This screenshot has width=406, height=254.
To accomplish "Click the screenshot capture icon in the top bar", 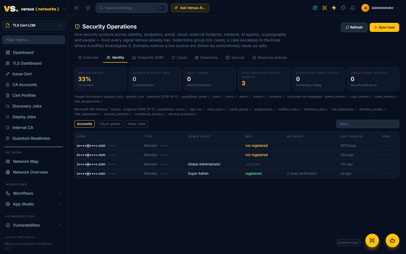I will 325,8.
